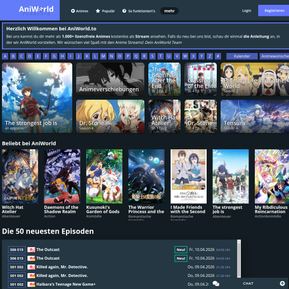Click English-sub flag beside The Outcast

[x=31, y=250]
